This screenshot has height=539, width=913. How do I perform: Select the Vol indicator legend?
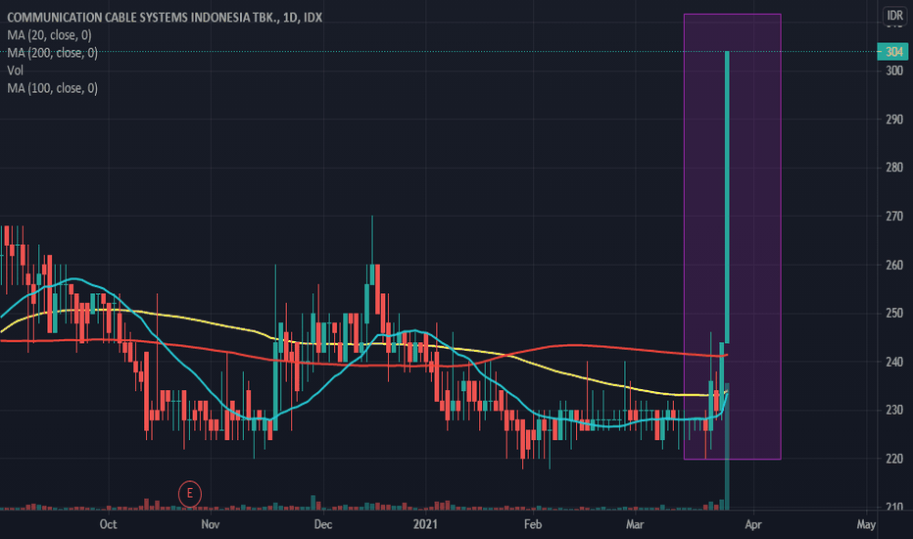(15, 71)
